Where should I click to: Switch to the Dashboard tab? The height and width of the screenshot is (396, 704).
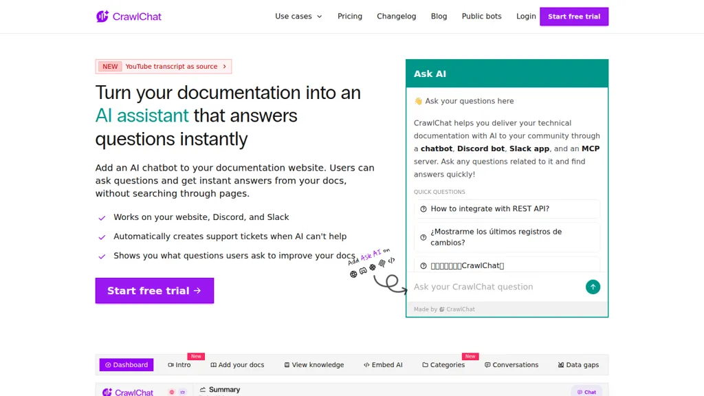[x=126, y=364]
